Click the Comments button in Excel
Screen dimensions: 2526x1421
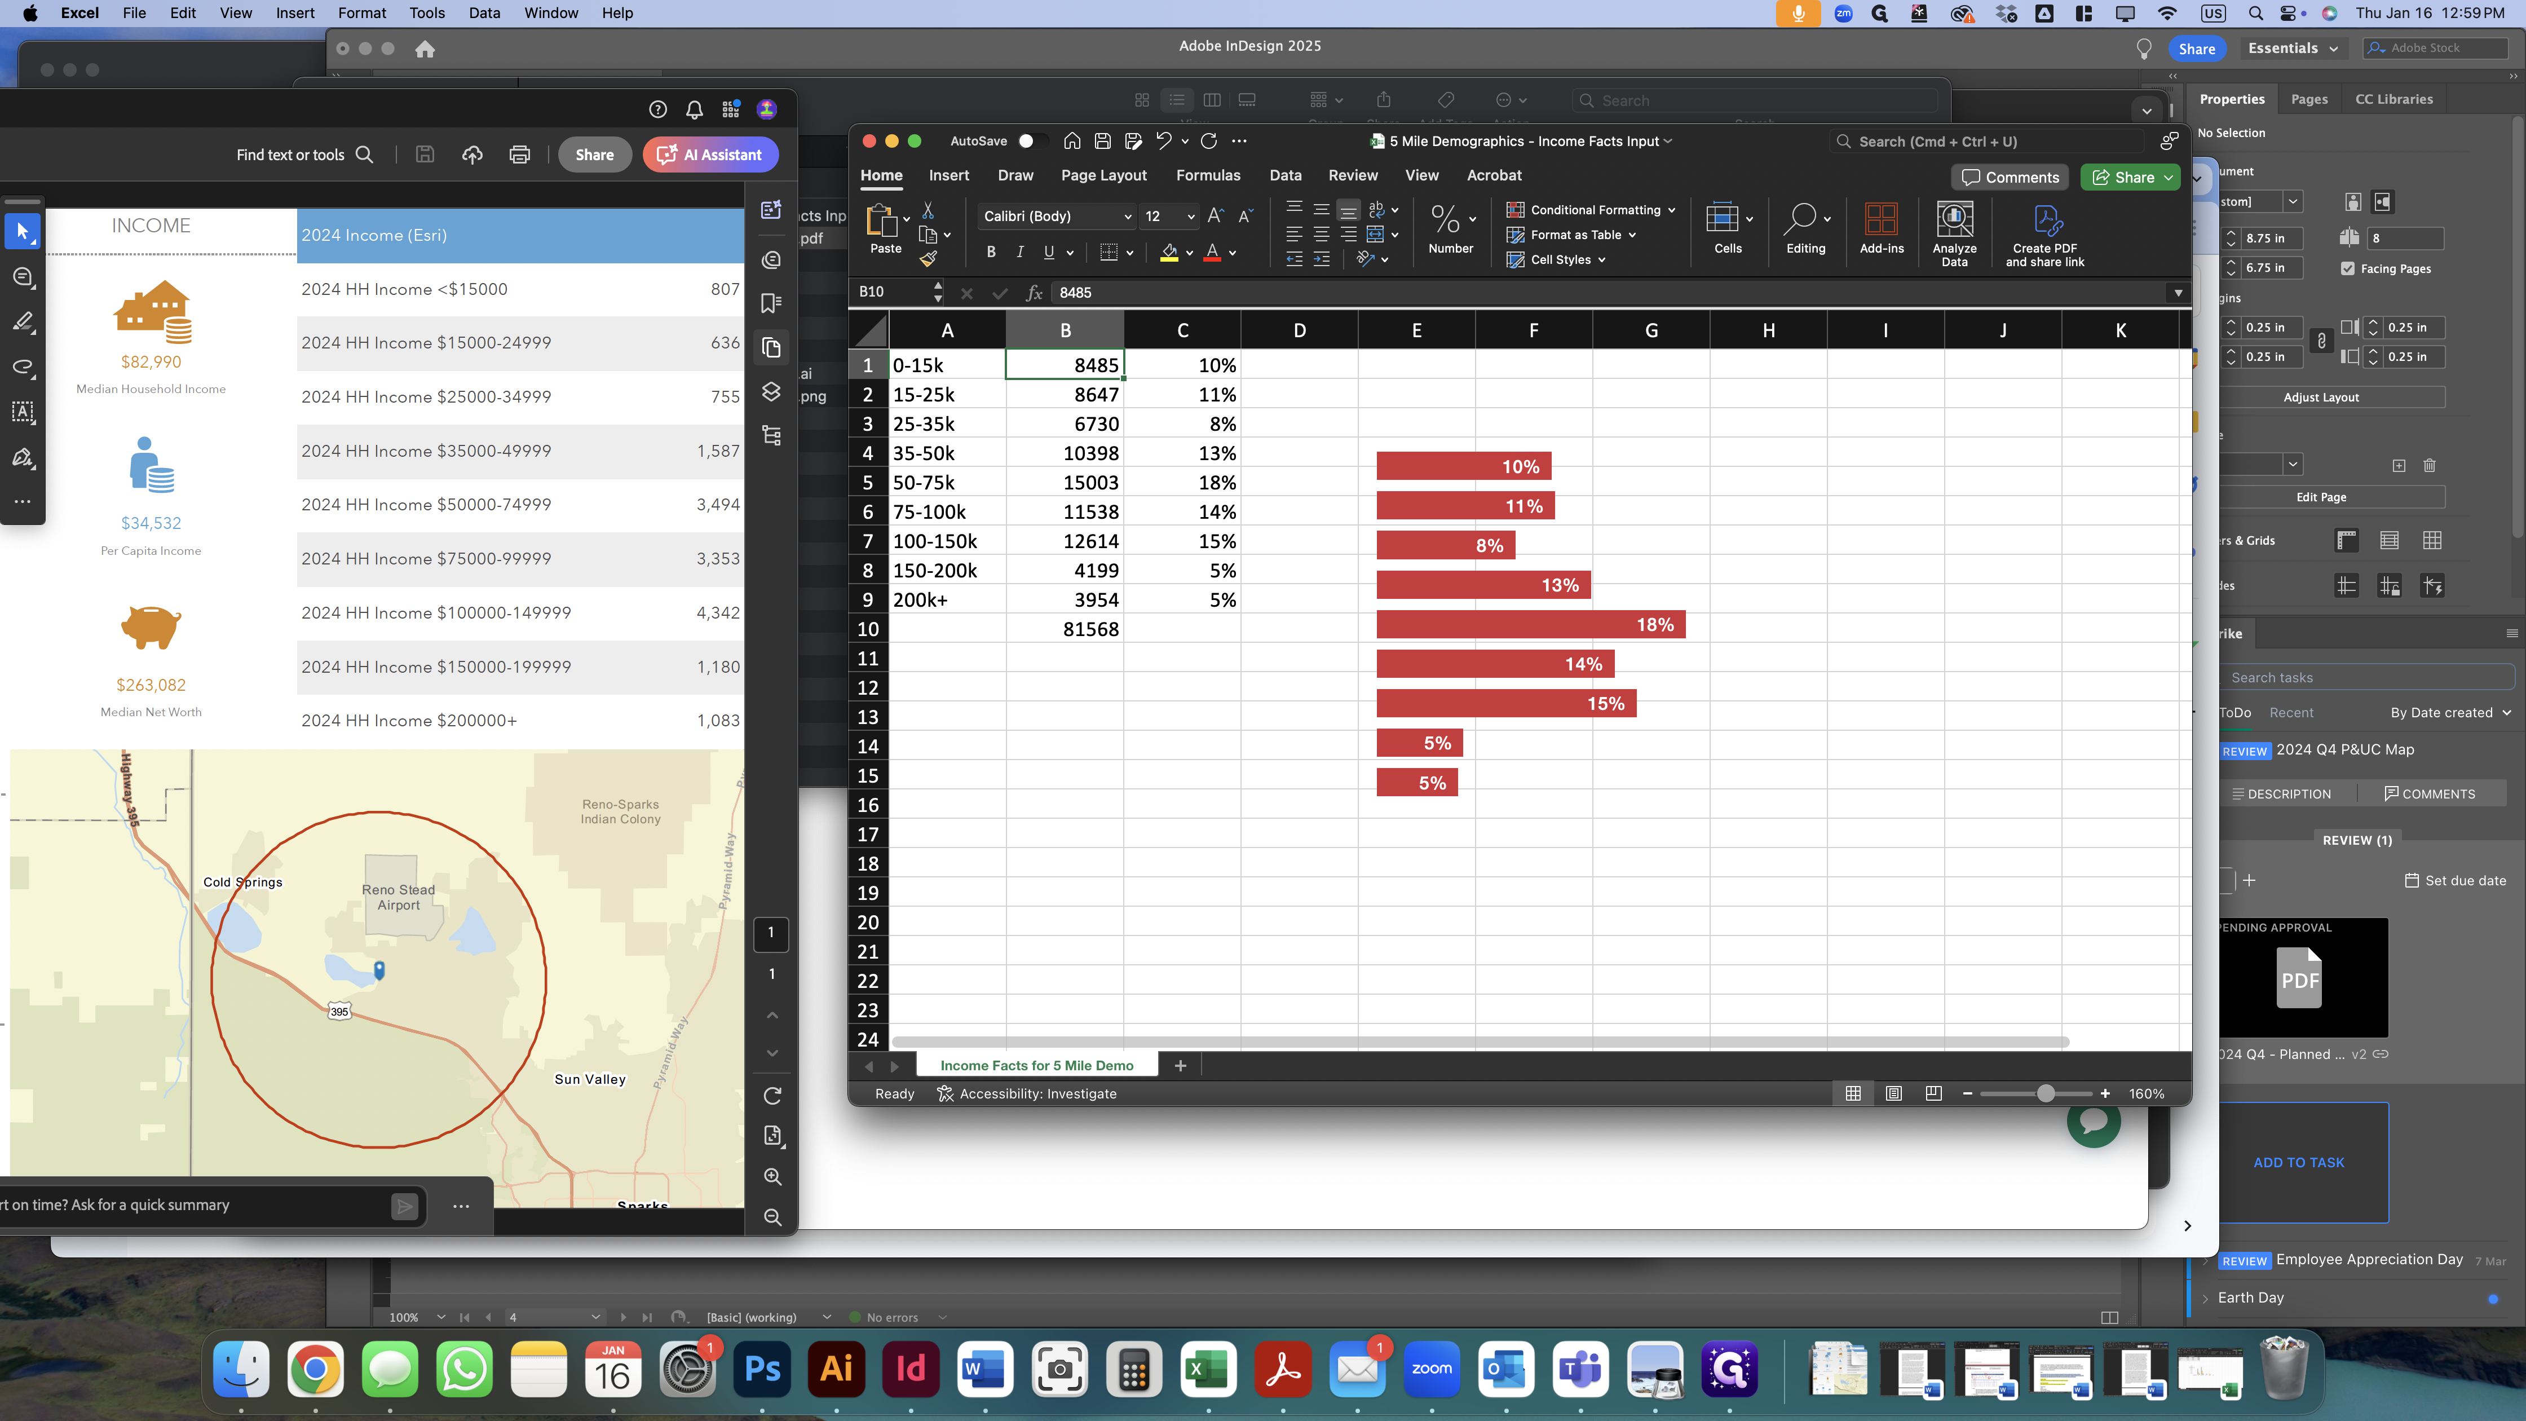(x=2010, y=178)
